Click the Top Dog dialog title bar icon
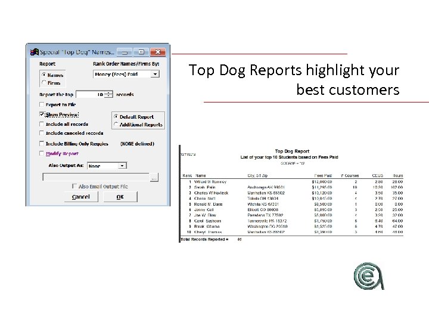The height and width of the screenshot is (322, 429). 34,52
